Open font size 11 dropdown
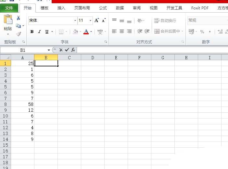Viewport: 228px width, 169px height. 90,20
